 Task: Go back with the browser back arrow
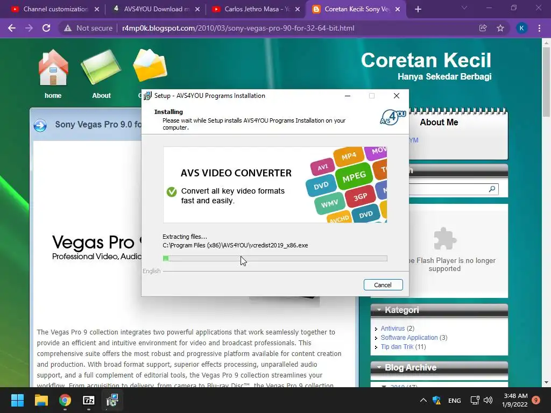click(12, 28)
